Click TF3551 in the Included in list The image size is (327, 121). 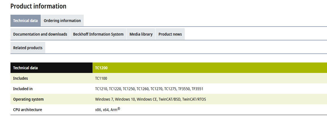click(x=197, y=89)
